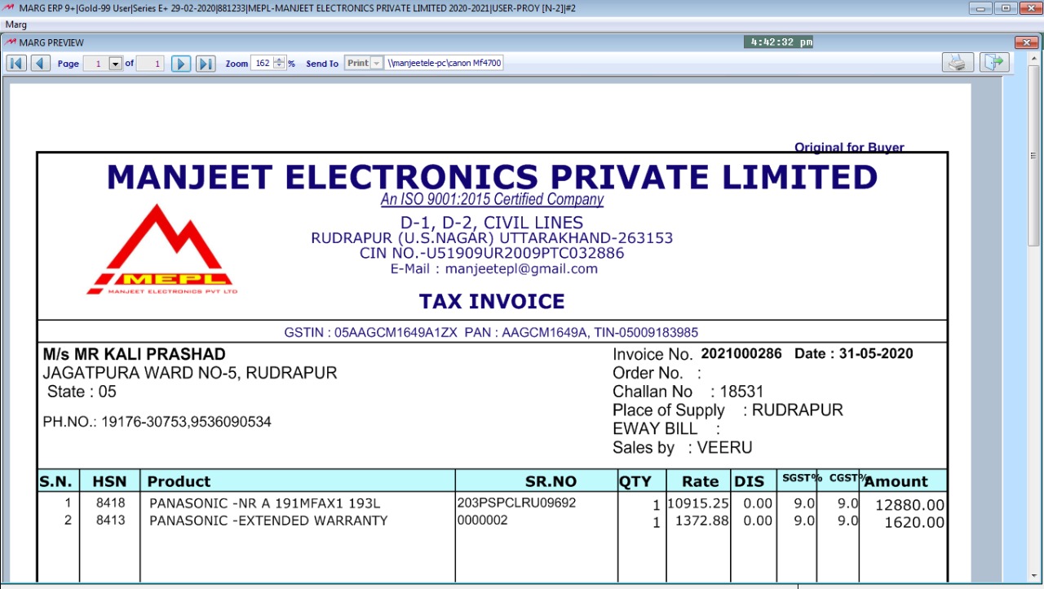This screenshot has height=589, width=1044.
Task: Click the exit door icon
Action: tap(994, 62)
